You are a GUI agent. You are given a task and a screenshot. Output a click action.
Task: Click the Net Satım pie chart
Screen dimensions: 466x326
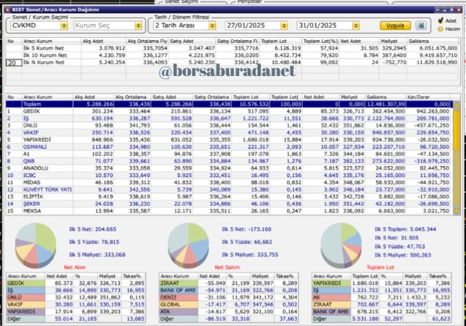click(188, 245)
